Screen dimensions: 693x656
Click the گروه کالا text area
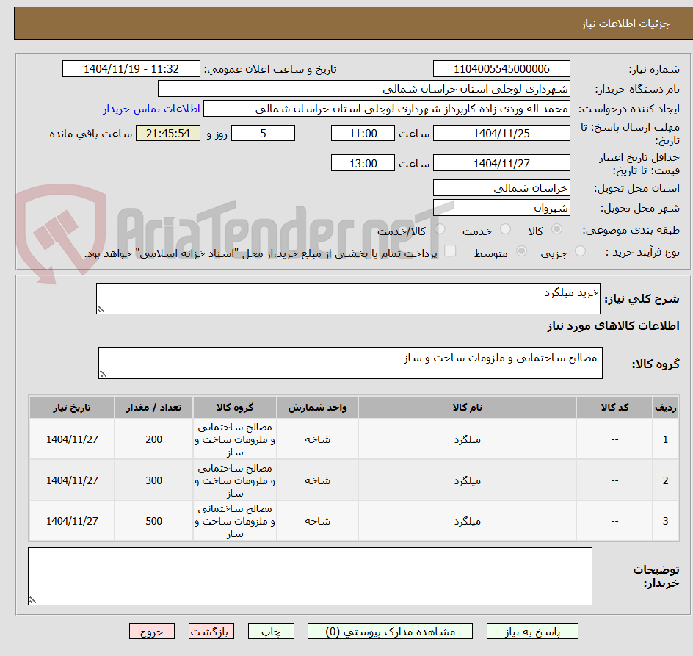coord(350,363)
